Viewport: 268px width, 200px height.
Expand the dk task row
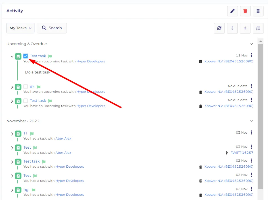[12, 87]
